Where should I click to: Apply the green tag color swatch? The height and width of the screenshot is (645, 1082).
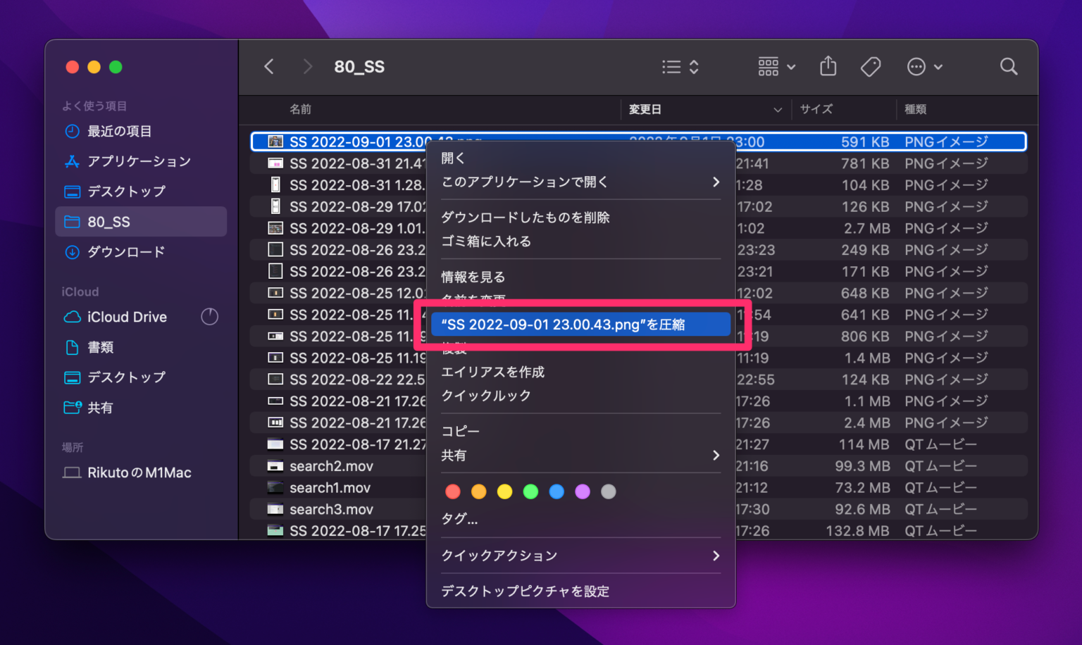(x=530, y=491)
